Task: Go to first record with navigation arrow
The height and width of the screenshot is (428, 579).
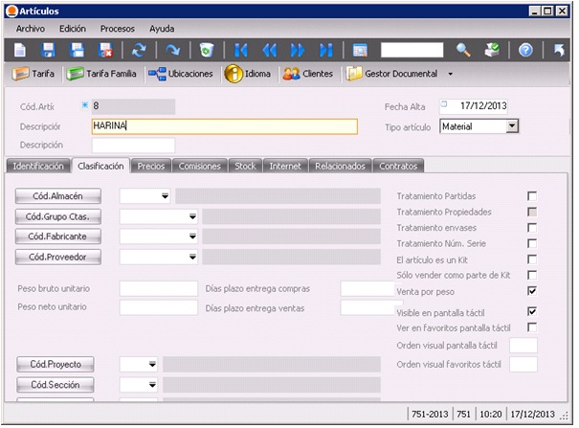Action: [240, 50]
